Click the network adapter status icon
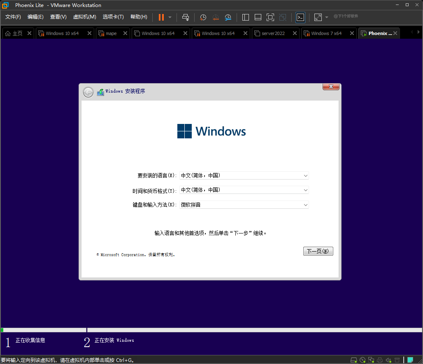 click(371, 360)
